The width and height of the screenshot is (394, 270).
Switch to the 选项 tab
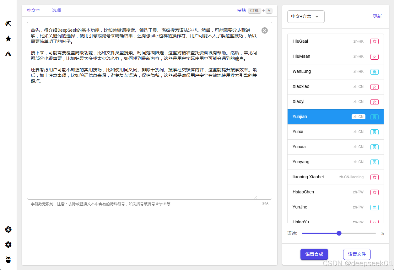click(x=57, y=10)
